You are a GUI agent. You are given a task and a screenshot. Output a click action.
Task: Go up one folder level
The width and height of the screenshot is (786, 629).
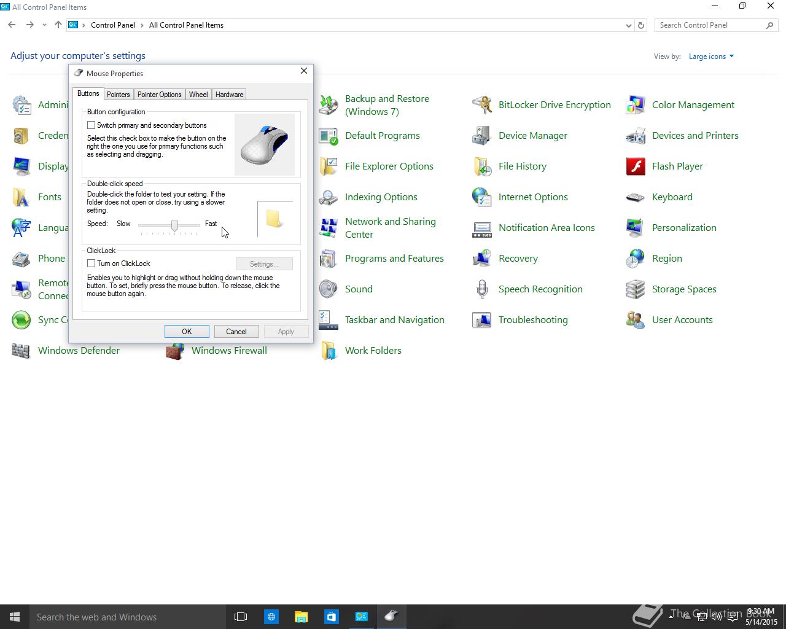click(58, 25)
